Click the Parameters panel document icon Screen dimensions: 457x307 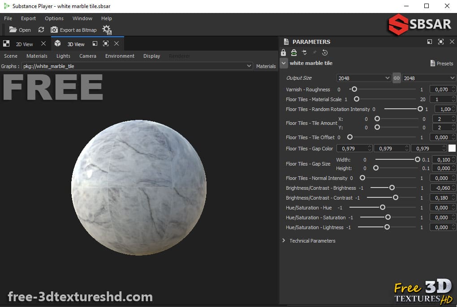tap(286, 42)
